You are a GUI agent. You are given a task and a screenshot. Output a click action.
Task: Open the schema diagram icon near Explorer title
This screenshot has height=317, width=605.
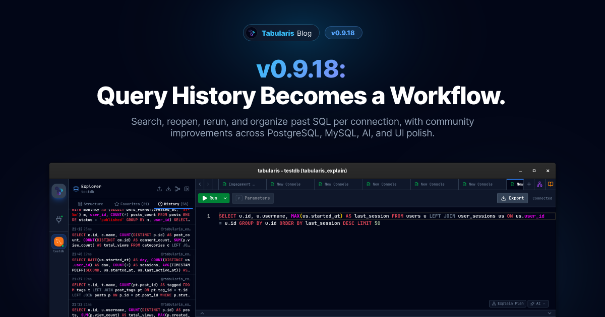coord(177,189)
